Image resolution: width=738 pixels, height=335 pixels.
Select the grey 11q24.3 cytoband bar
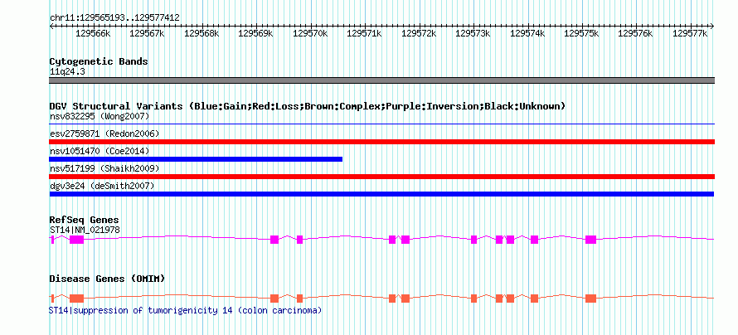[381, 80]
